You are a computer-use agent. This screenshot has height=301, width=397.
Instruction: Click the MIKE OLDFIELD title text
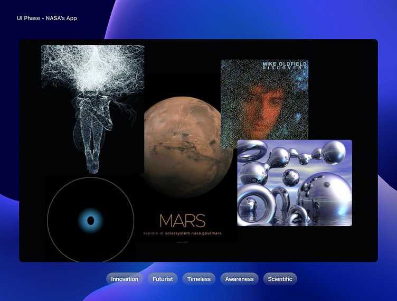coord(285,64)
